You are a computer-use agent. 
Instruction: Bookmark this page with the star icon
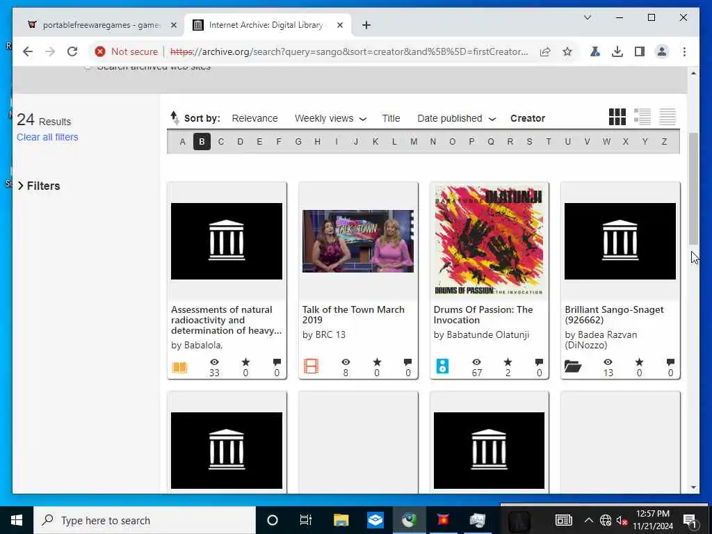tap(567, 51)
